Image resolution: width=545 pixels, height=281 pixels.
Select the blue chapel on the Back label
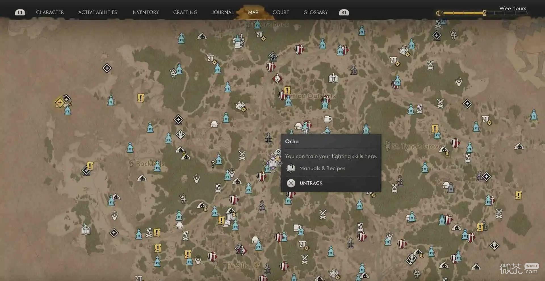257,24
